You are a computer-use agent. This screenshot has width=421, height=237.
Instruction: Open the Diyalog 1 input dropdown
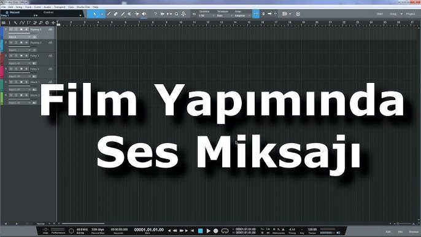20,37
